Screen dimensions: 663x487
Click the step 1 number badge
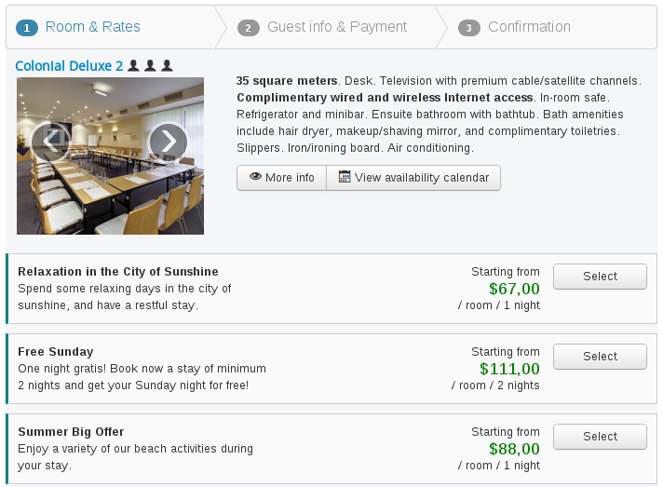coord(27,28)
